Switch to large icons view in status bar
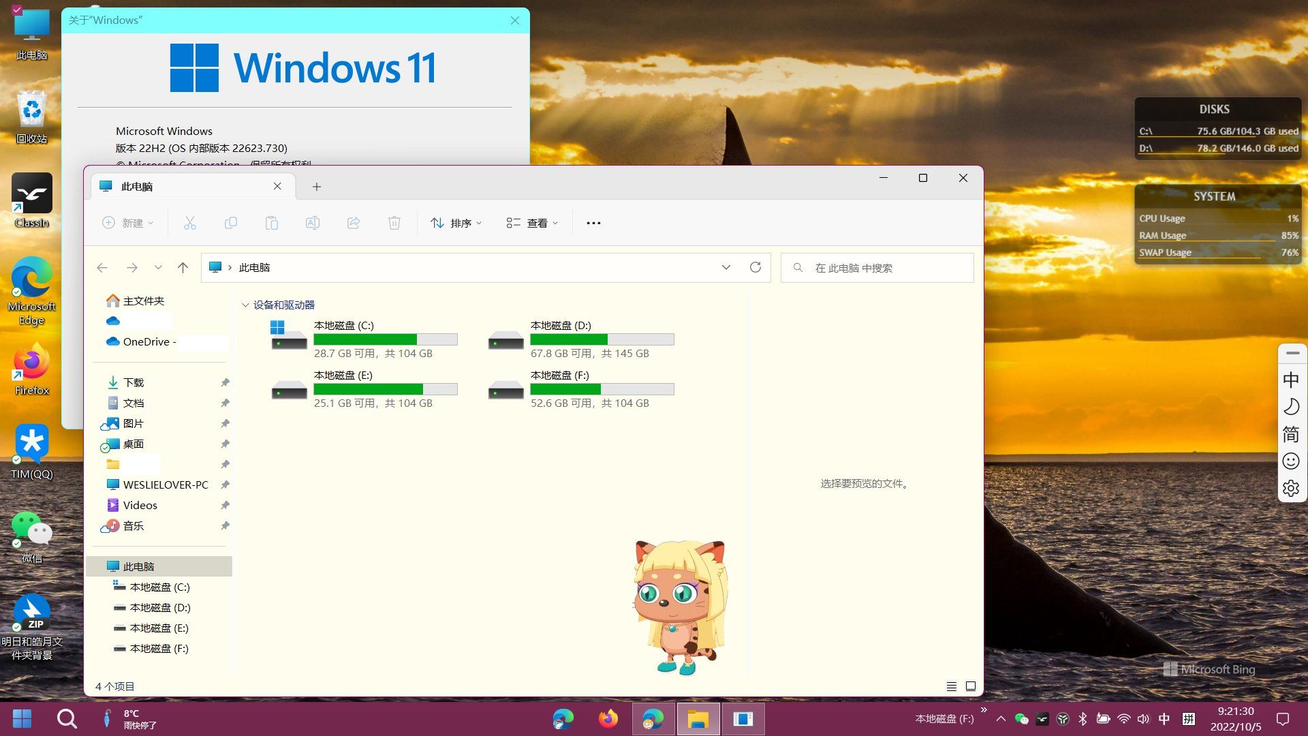 point(971,686)
